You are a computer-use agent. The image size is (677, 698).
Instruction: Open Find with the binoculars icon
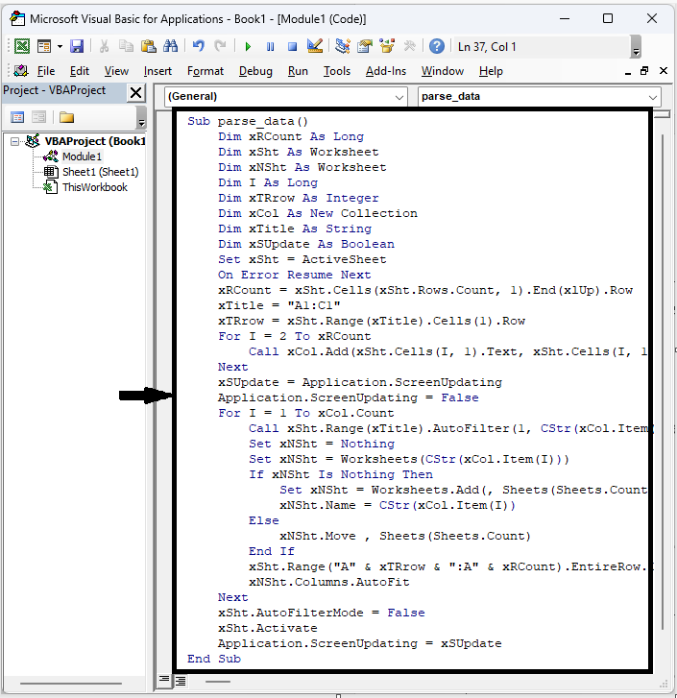click(171, 46)
